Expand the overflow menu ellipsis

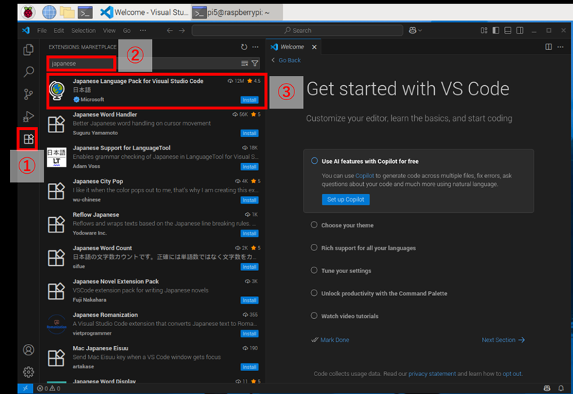[x=143, y=31]
